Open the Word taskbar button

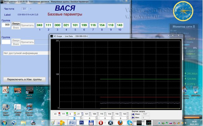[x=72, y=123]
